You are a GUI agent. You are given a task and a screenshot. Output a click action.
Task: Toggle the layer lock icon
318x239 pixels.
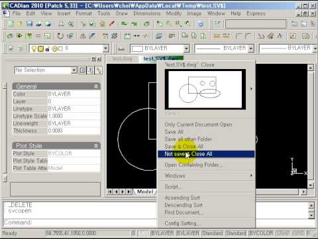tap(47, 49)
